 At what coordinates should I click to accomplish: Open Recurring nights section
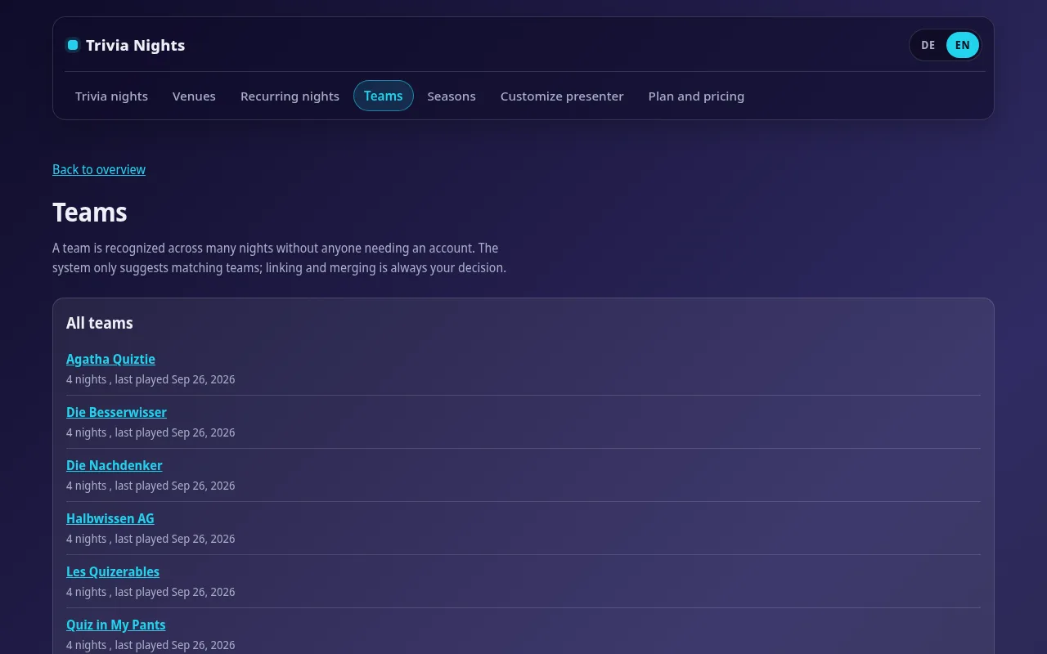290,96
